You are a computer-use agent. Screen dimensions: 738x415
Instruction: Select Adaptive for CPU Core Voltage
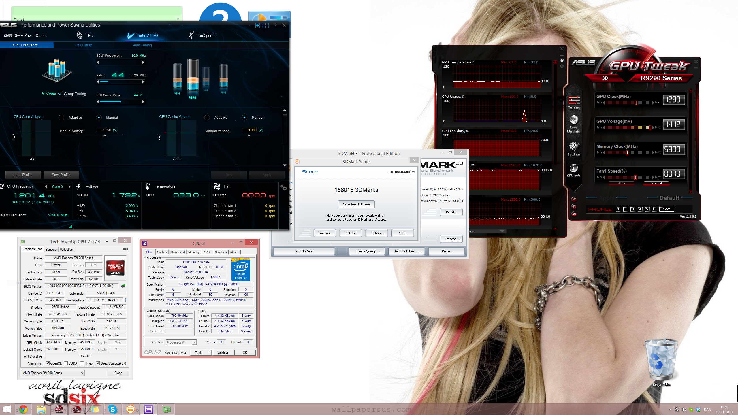click(61, 118)
